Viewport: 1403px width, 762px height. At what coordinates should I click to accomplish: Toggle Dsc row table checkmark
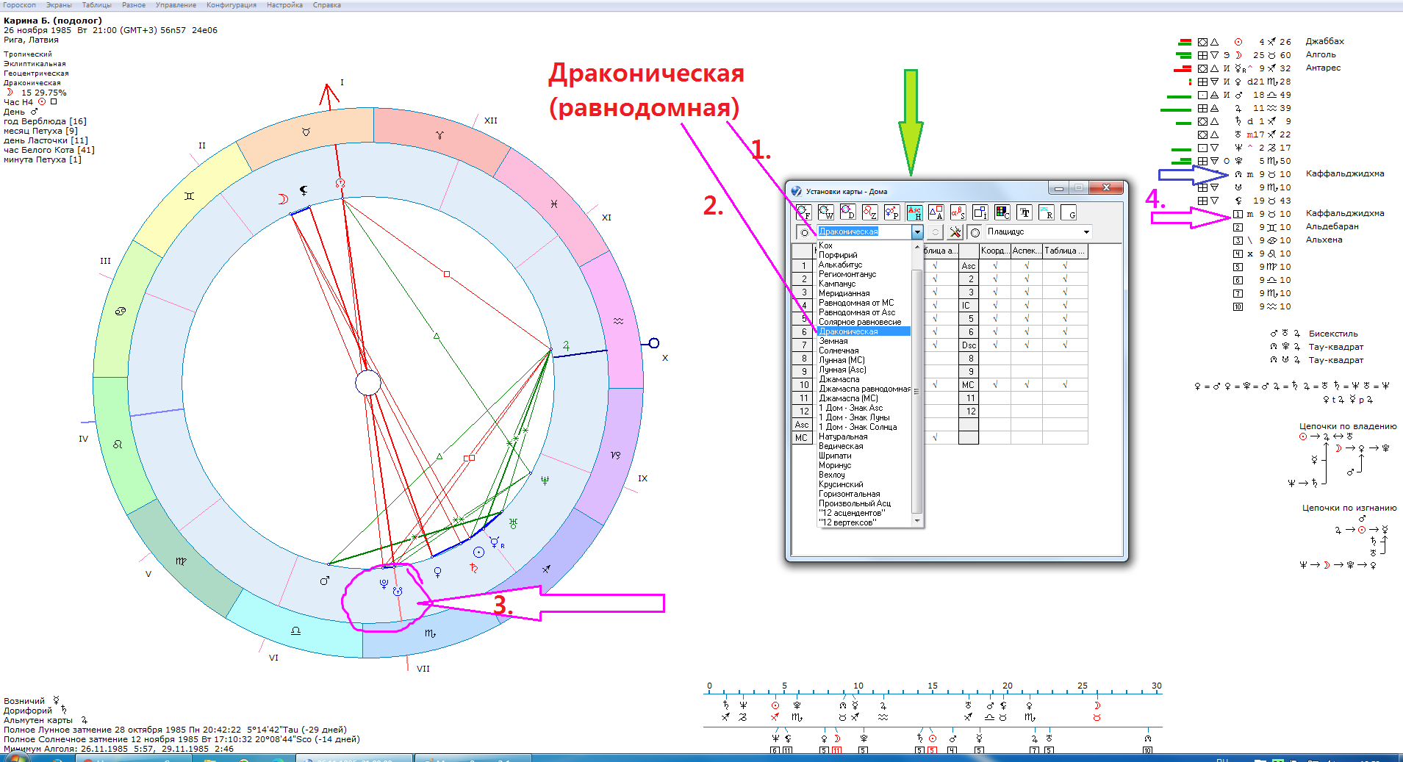point(1065,345)
